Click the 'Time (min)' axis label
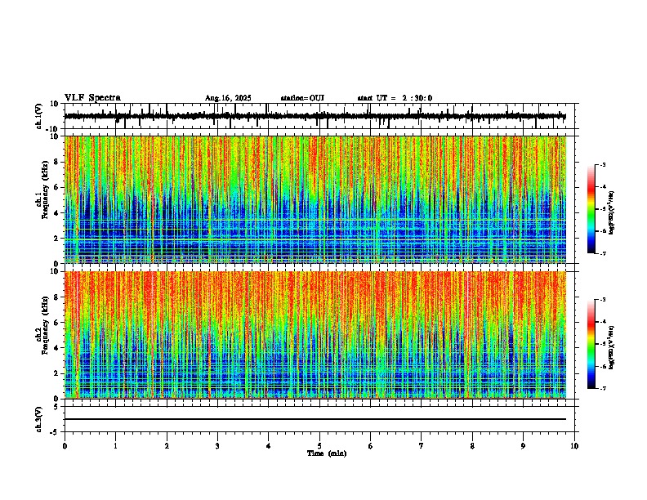 coord(327,453)
